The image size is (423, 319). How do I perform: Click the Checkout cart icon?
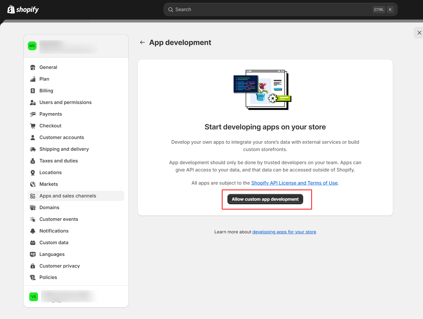[33, 126]
